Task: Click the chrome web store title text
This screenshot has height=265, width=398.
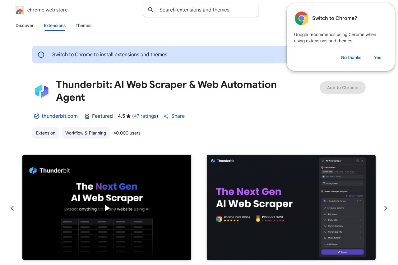Action: [x=47, y=10]
